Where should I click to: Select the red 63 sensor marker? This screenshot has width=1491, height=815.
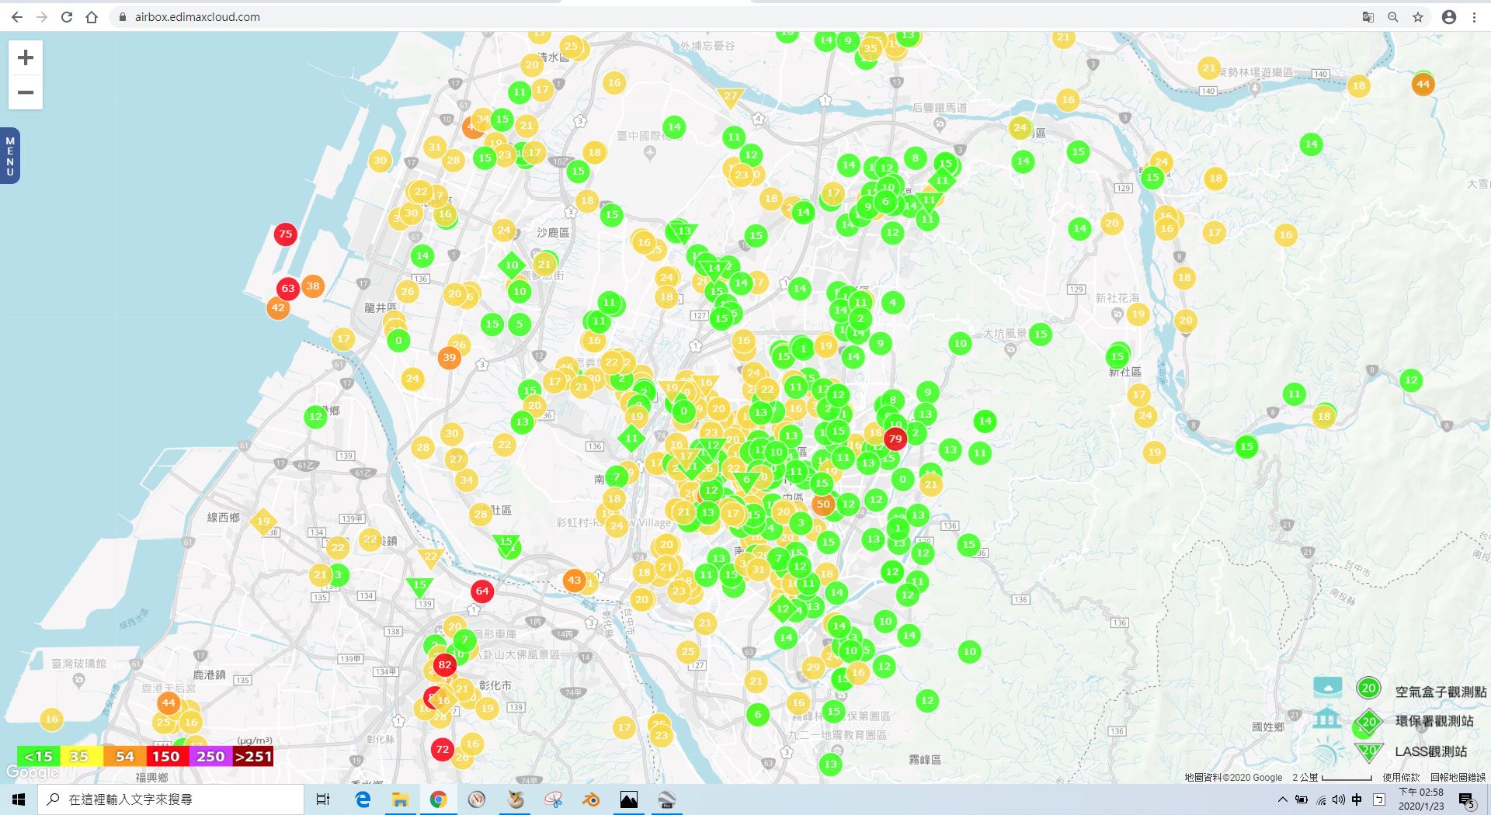(288, 288)
